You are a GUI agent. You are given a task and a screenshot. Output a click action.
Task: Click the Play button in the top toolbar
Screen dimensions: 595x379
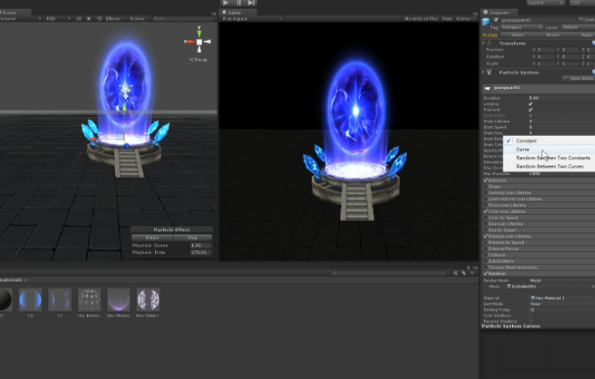(x=226, y=3)
